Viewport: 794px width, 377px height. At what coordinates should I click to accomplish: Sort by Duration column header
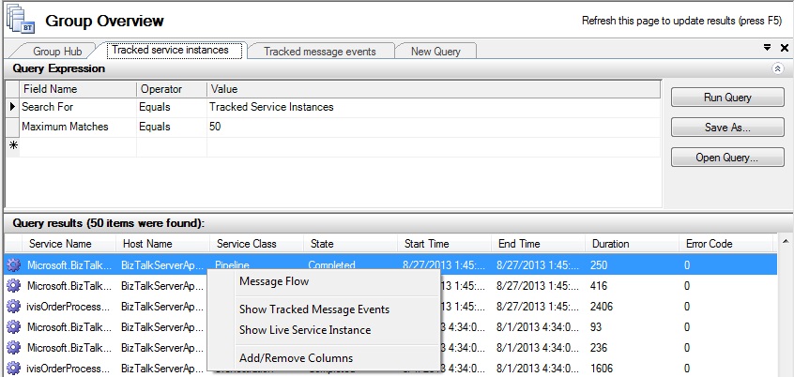coord(632,244)
